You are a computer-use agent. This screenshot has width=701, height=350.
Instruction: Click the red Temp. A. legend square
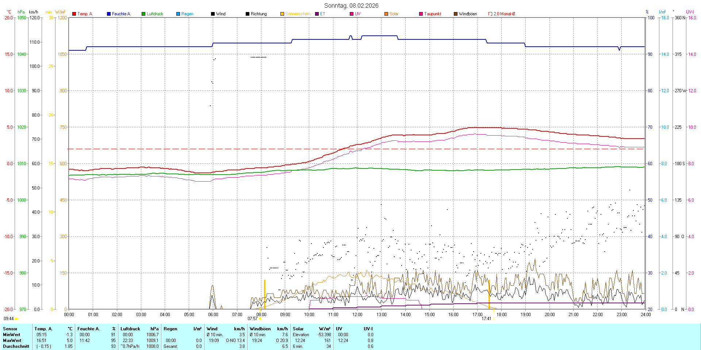(x=74, y=14)
